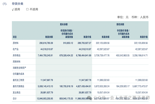155x104 pixels.
Task: Click 发出商品 期末 账面价值 26,881,637.79
Action: [x=85, y=92]
